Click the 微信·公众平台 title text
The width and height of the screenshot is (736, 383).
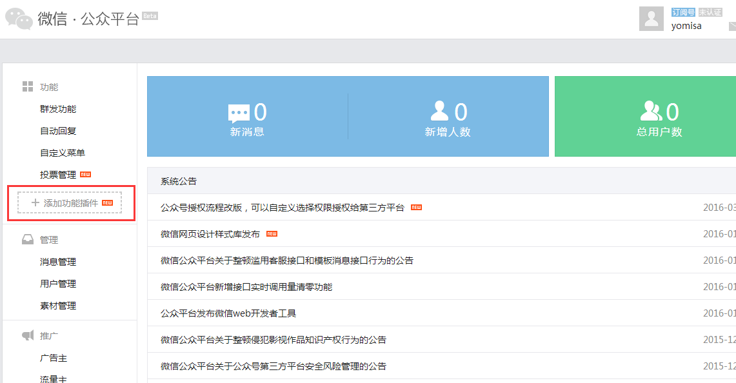pos(88,19)
